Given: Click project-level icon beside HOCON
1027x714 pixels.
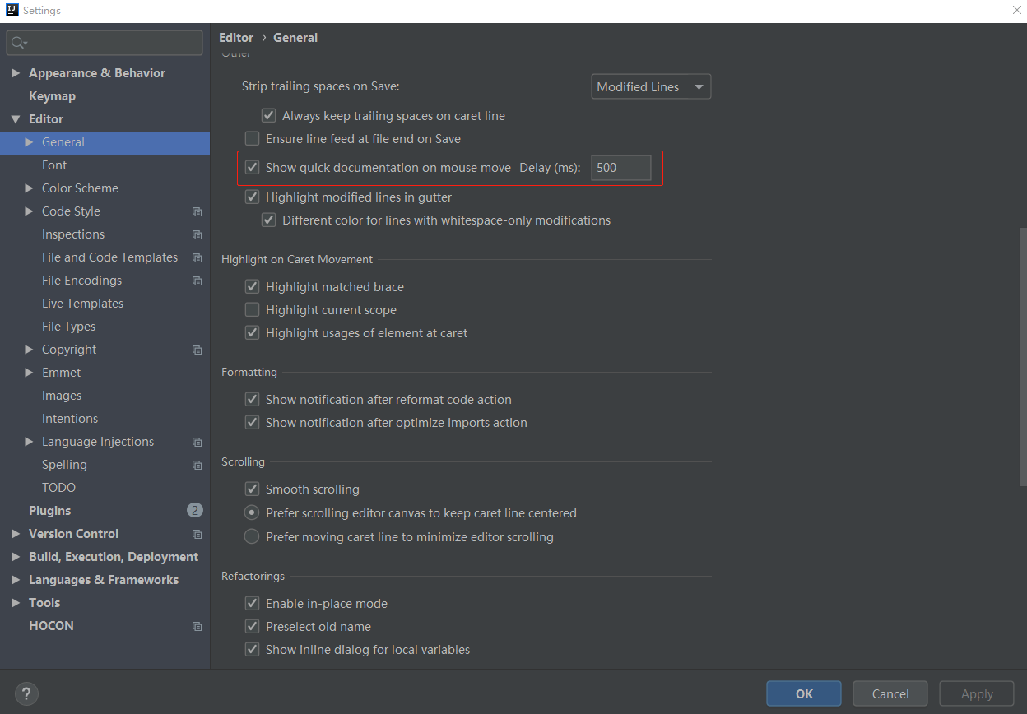Looking at the screenshot, I should 197,626.
